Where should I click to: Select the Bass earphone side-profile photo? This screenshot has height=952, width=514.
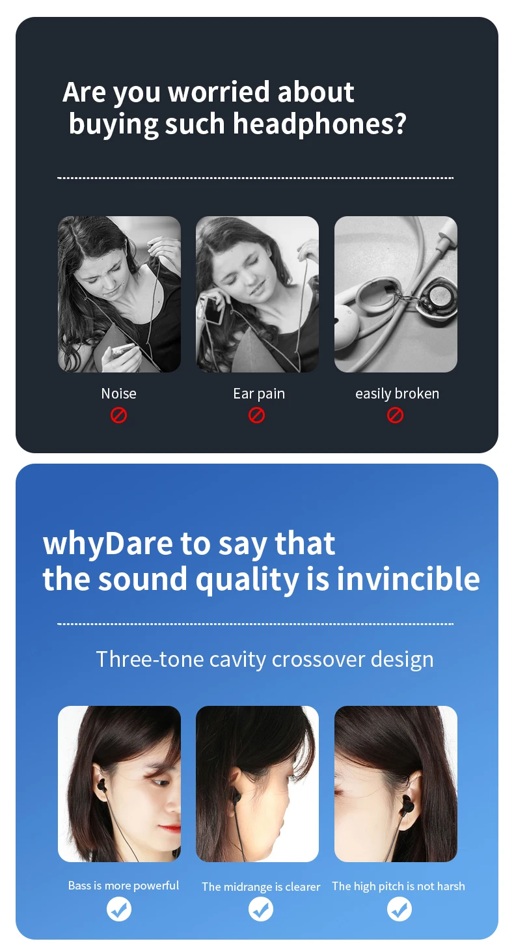pyautogui.click(x=119, y=784)
